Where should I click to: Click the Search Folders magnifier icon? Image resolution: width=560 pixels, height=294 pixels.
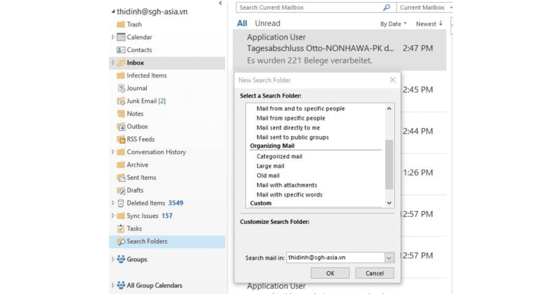point(121,242)
